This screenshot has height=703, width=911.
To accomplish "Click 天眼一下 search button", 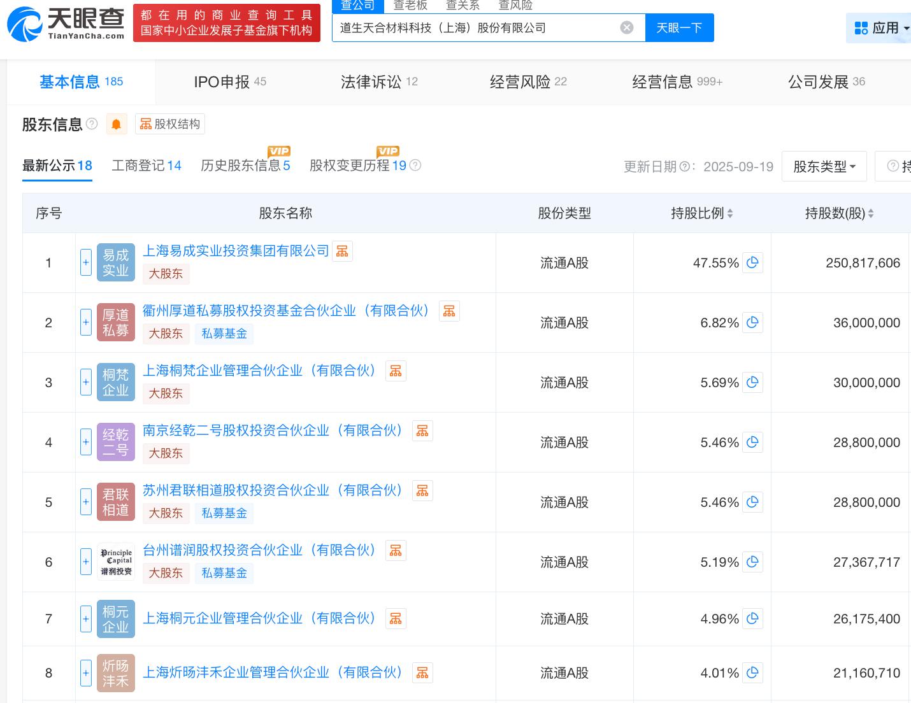I will [x=679, y=28].
